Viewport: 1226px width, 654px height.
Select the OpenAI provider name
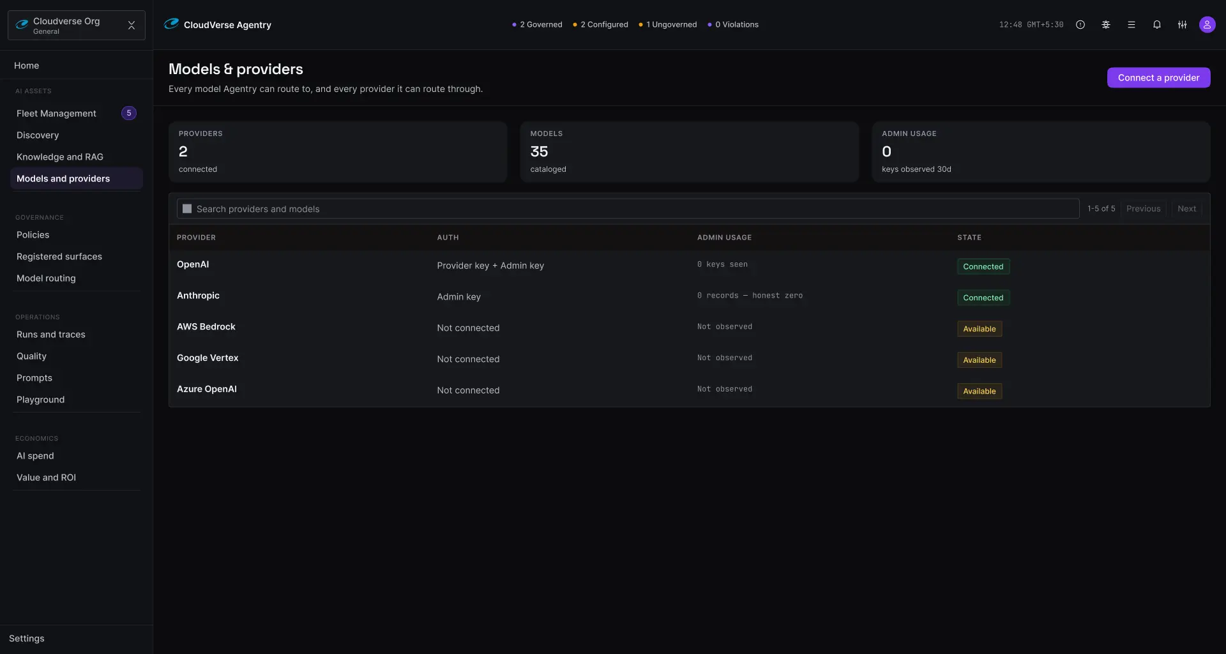pos(193,264)
